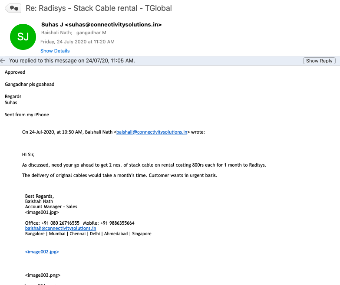Viewport: 340px width, 285px height.
Task: Open baishali email link in quoted header
Action: click(x=152, y=132)
